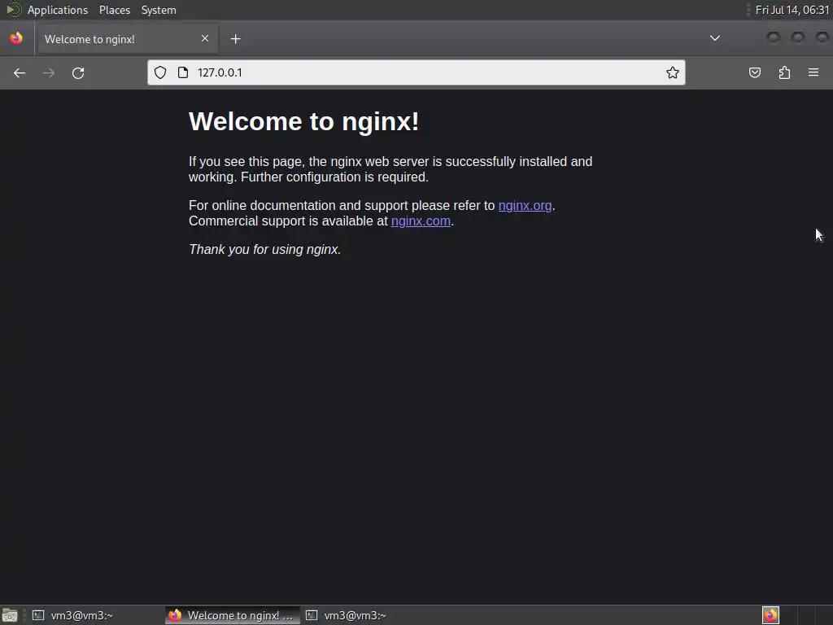Open the Applications menu
Viewport: 833px width, 625px height.
58,10
